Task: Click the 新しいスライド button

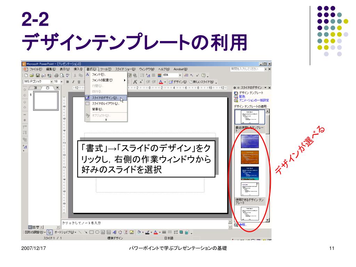Action: [202, 82]
